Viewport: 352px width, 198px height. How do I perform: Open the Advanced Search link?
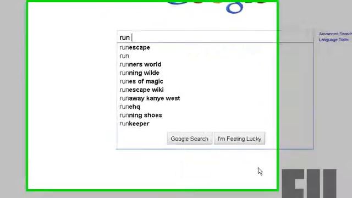(x=335, y=34)
